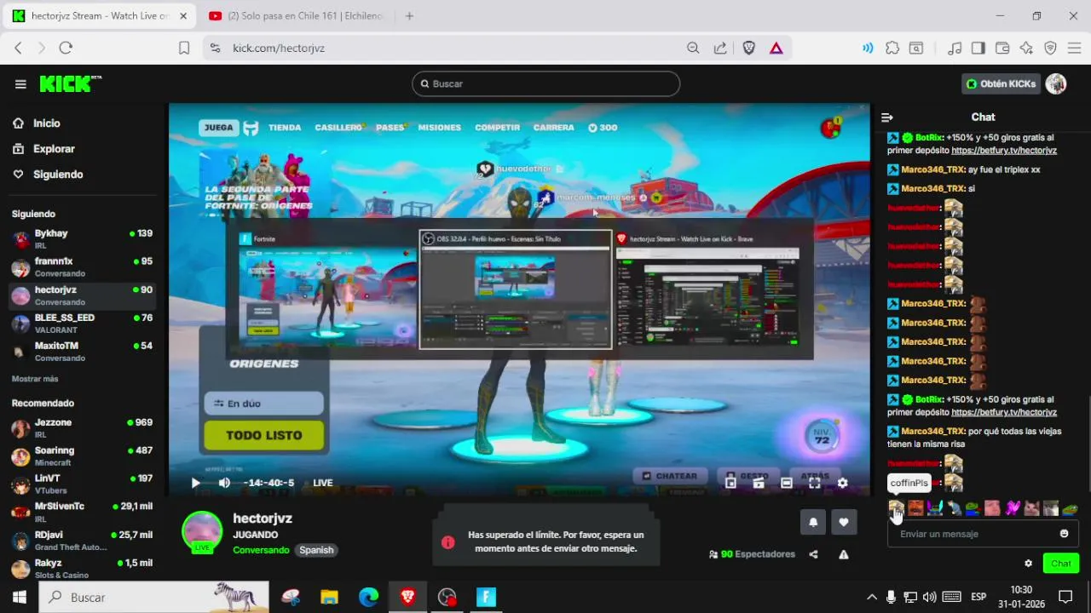Click Brave Shields lion icon
1091x613 pixels.
[749, 49]
